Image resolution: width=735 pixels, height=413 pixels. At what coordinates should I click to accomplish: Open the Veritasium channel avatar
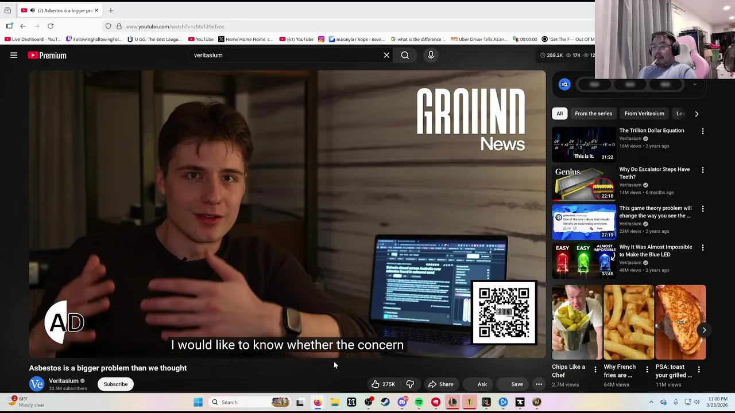pos(37,384)
